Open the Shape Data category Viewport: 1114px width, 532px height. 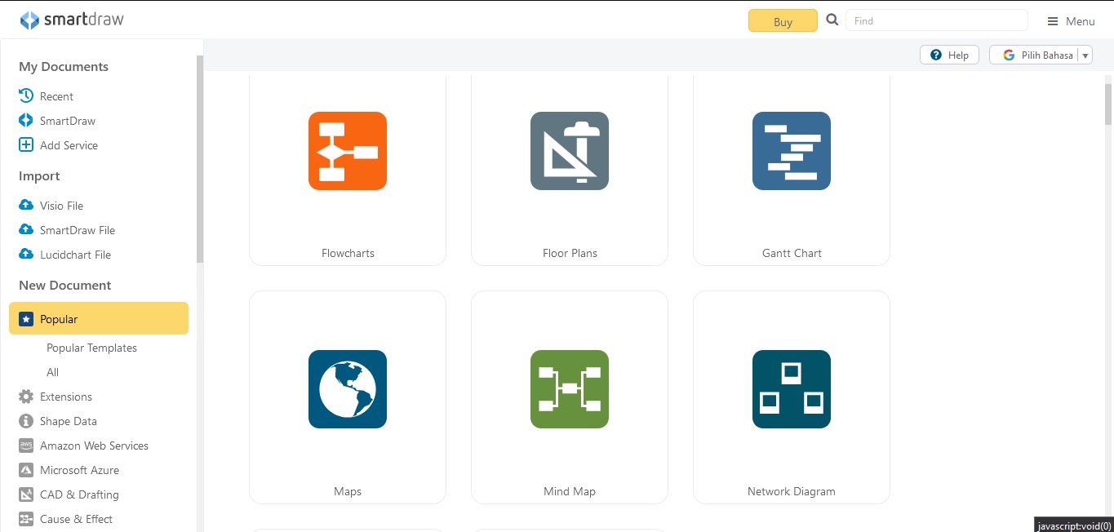[69, 421]
